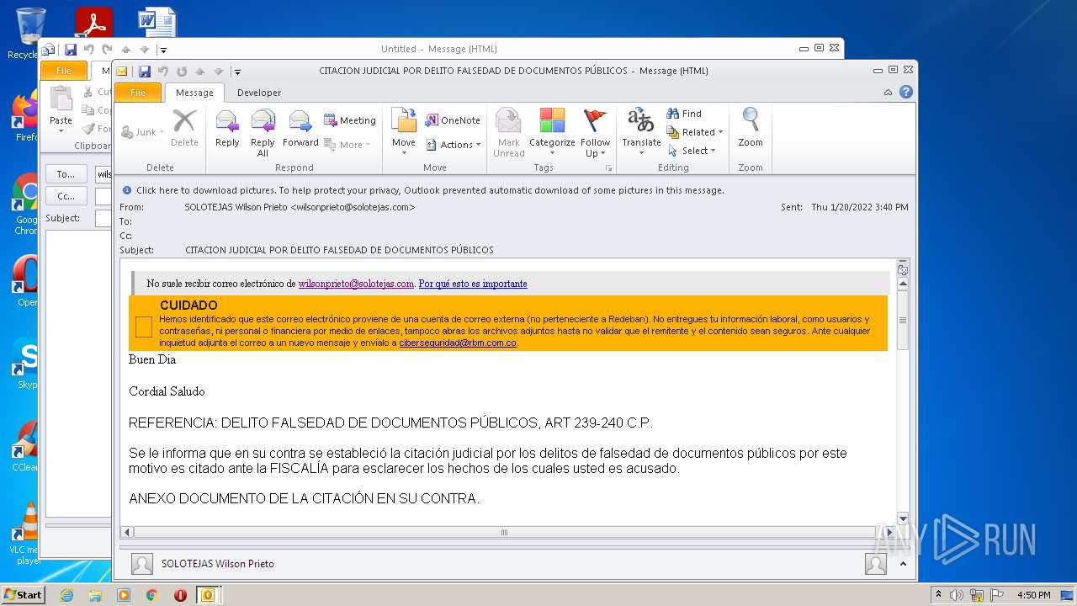Open the File tab of the message
The image size is (1077, 606).
tap(138, 93)
